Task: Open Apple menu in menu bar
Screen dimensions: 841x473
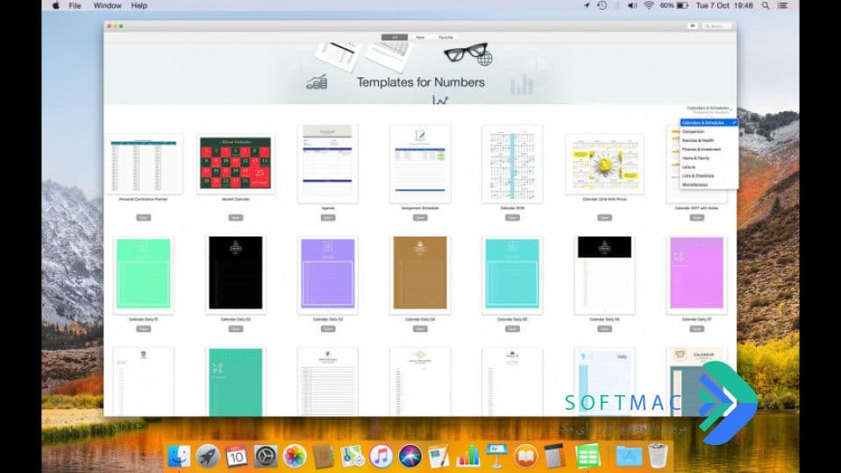Action: [56, 5]
